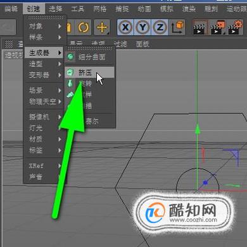Toggle the Y axis lock
This screenshot has height=247, width=247.
coord(142,27)
